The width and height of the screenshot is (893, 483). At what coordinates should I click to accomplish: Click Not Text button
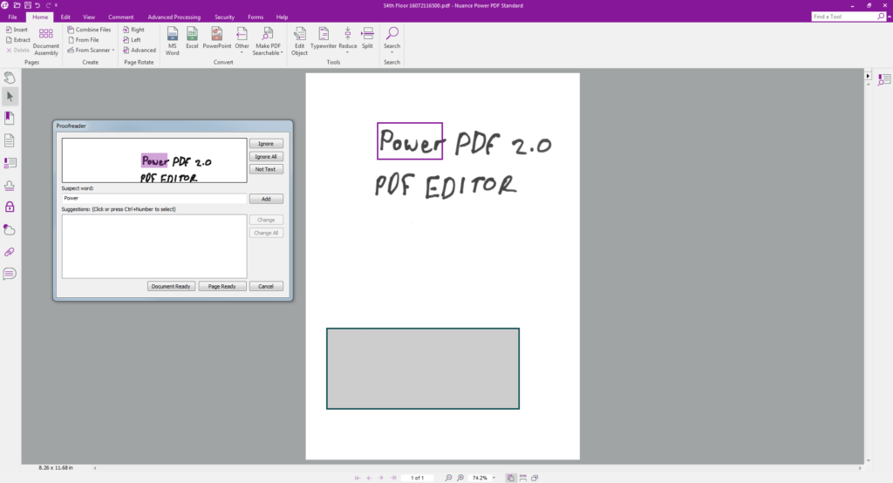point(266,169)
